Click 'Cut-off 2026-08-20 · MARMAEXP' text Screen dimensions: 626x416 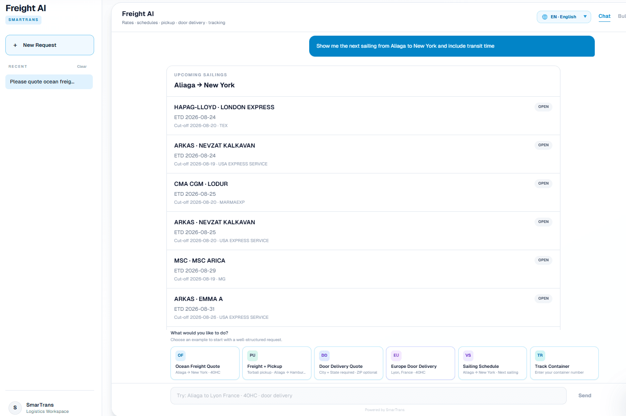click(x=209, y=202)
